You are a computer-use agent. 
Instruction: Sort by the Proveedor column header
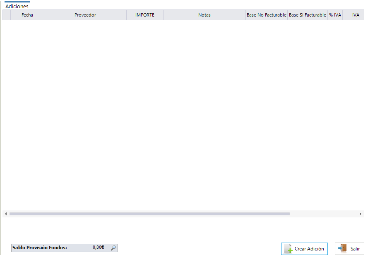pos(85,15)
